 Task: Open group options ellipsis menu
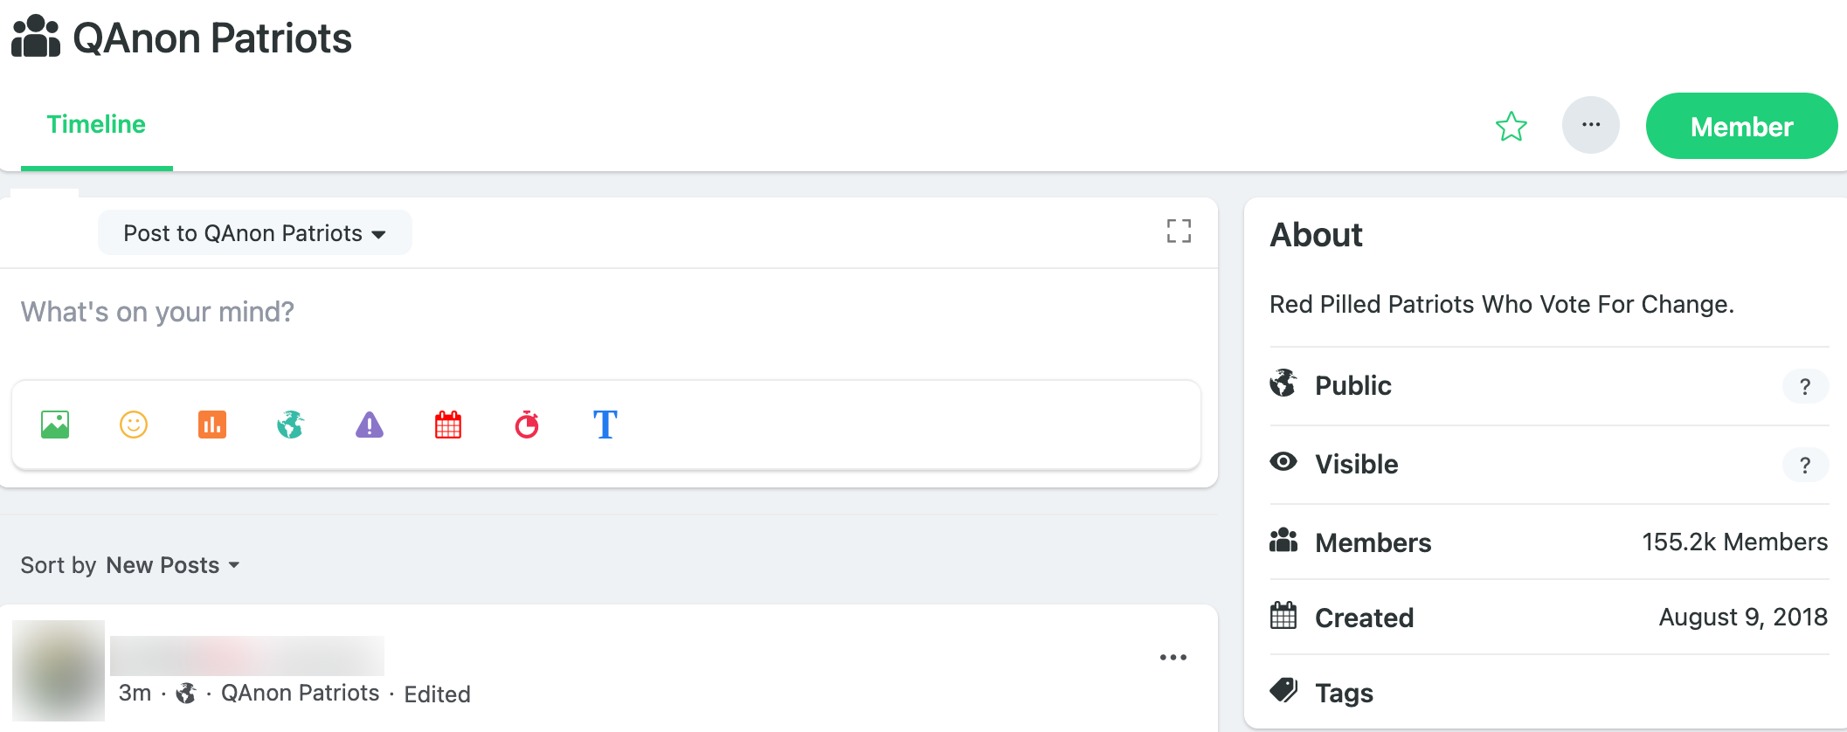(x=1591, y=125)
